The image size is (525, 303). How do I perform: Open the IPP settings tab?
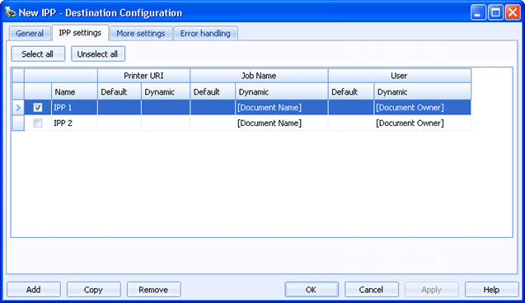tap(80, 33)
